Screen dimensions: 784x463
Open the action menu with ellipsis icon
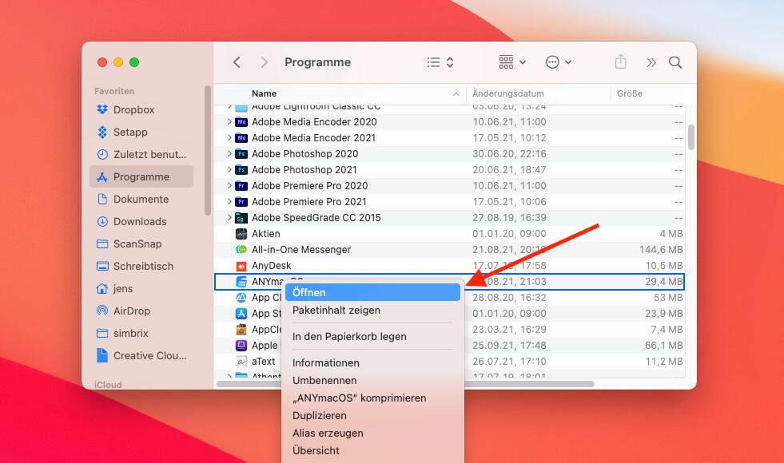click(558, 62)
